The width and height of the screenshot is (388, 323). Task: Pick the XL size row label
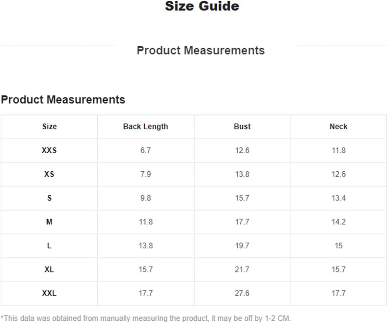tap(49, 269)
